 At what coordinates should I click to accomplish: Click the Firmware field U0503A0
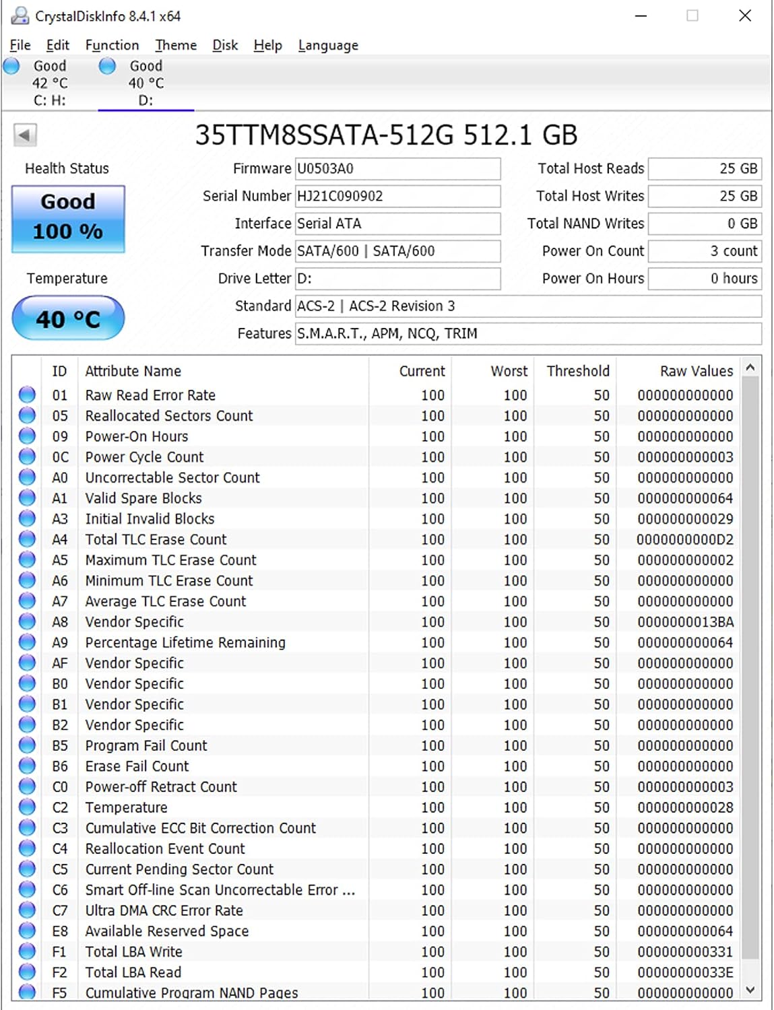point(397,168)
